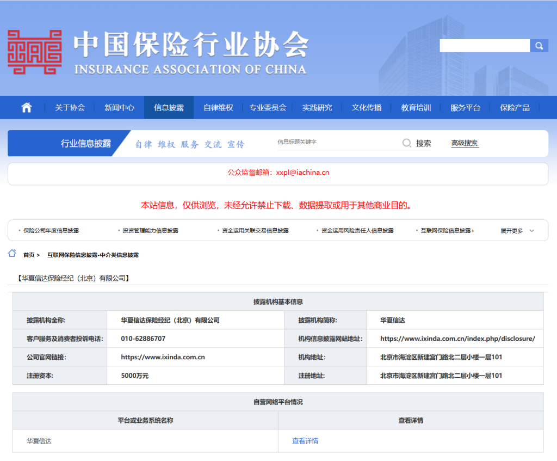Click 展开更多 to show more categories

tap(512, 231)
